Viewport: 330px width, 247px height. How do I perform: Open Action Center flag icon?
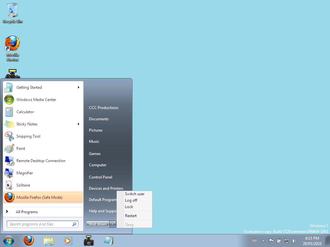pos(271,241)
